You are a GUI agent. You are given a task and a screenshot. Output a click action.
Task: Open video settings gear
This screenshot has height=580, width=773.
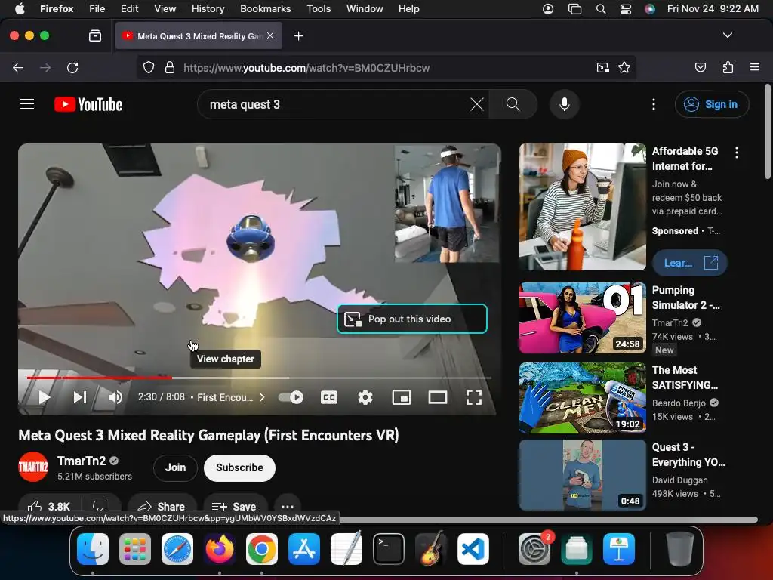click(x=365, y=397)
